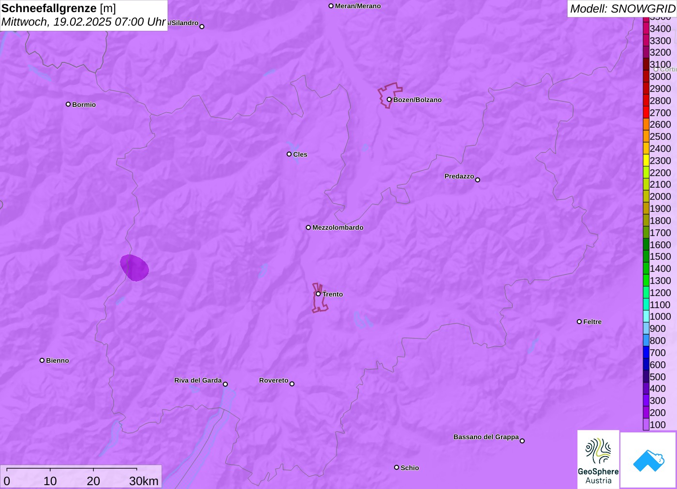Click the Feltre location dot
This screenshot has width=677, height=489.
[579, 322]
